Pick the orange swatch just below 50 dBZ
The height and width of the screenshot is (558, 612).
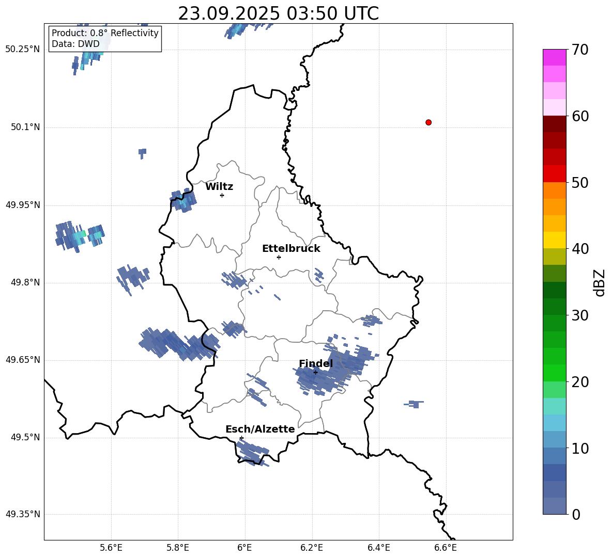pyautogui.click(x=554, y=190)
